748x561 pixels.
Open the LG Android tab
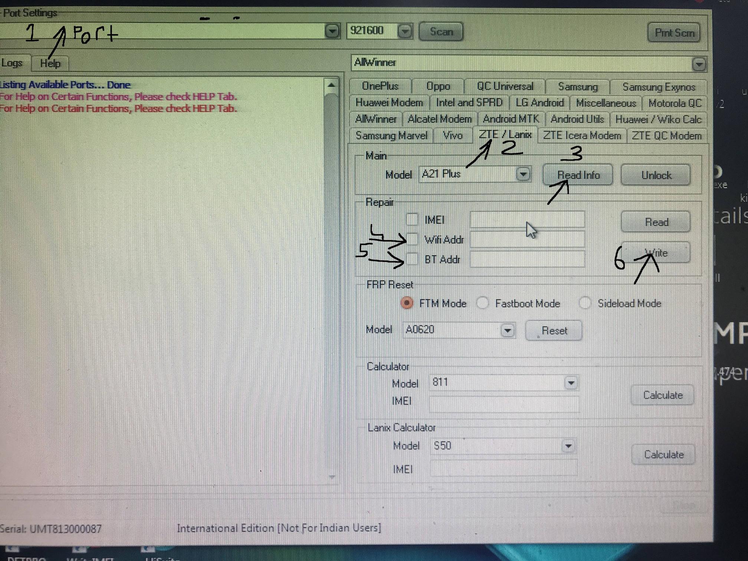click(x=539, y=103)
